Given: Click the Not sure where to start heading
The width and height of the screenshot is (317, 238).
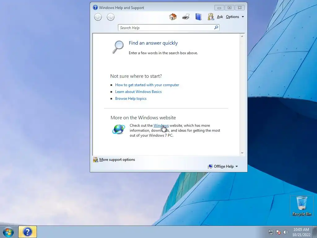Looking at the screenshot, I should pyautogui.click(x=136, y=76).
